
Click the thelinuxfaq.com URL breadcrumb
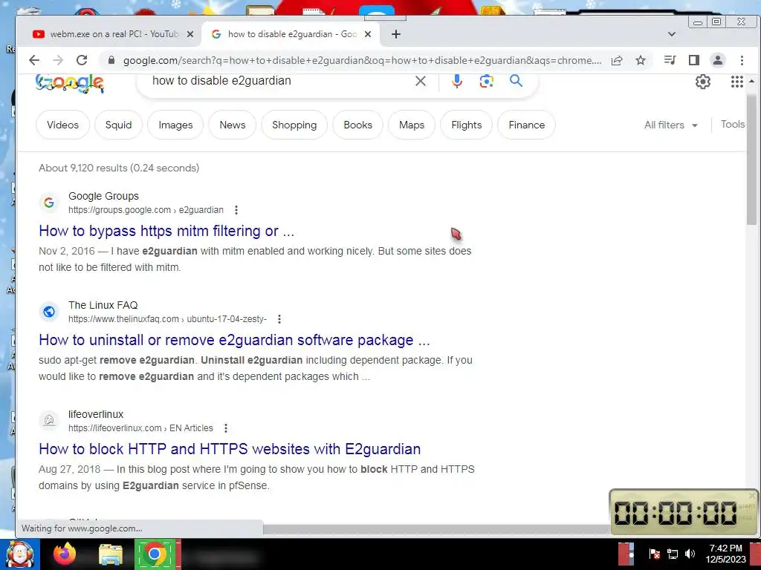click(x=167, y=319)
